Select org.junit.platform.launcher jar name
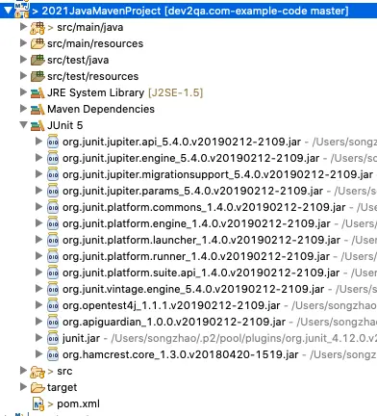 point(201,240)
